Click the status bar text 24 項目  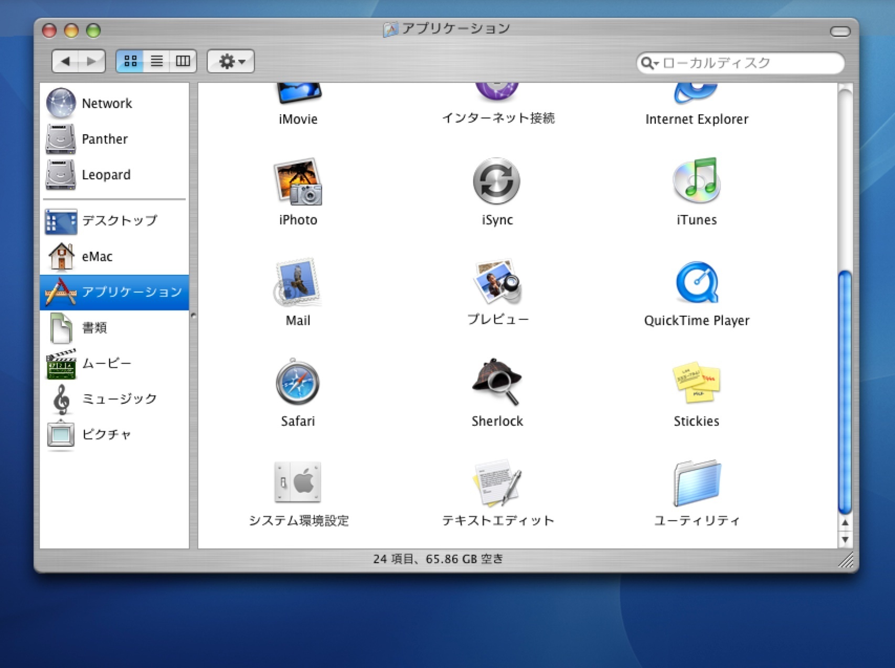[393, 559]
